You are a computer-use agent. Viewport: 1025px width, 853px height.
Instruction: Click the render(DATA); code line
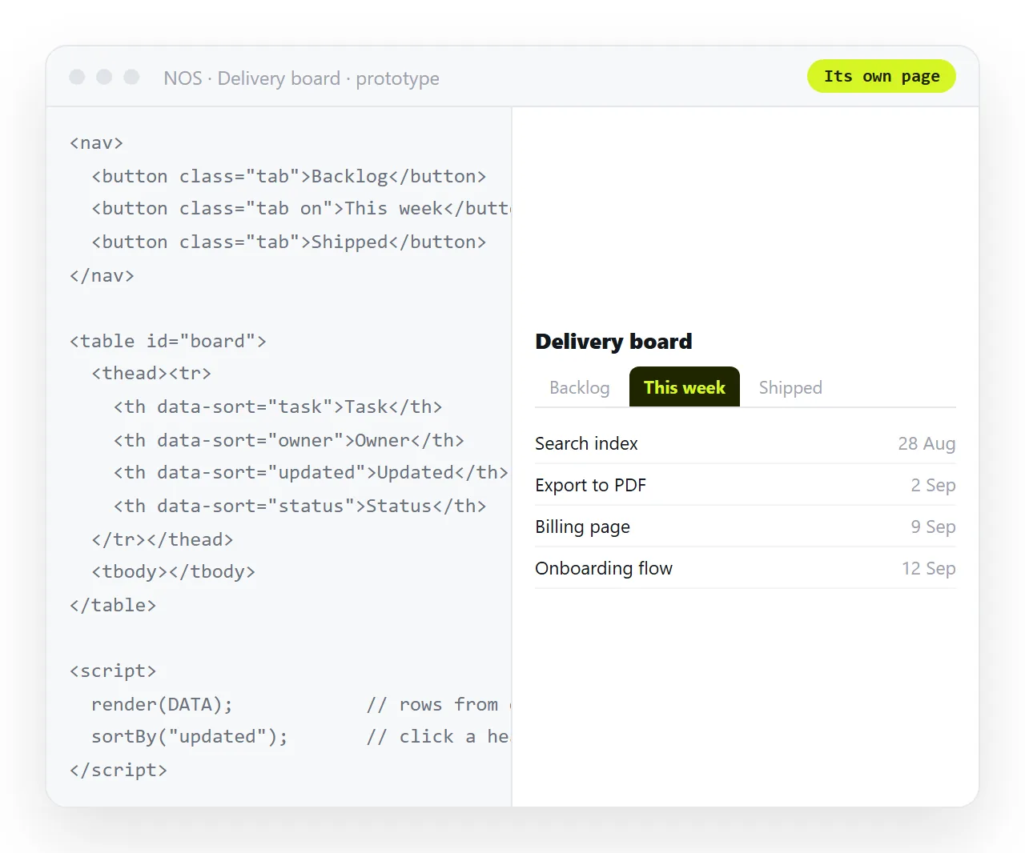162,704
